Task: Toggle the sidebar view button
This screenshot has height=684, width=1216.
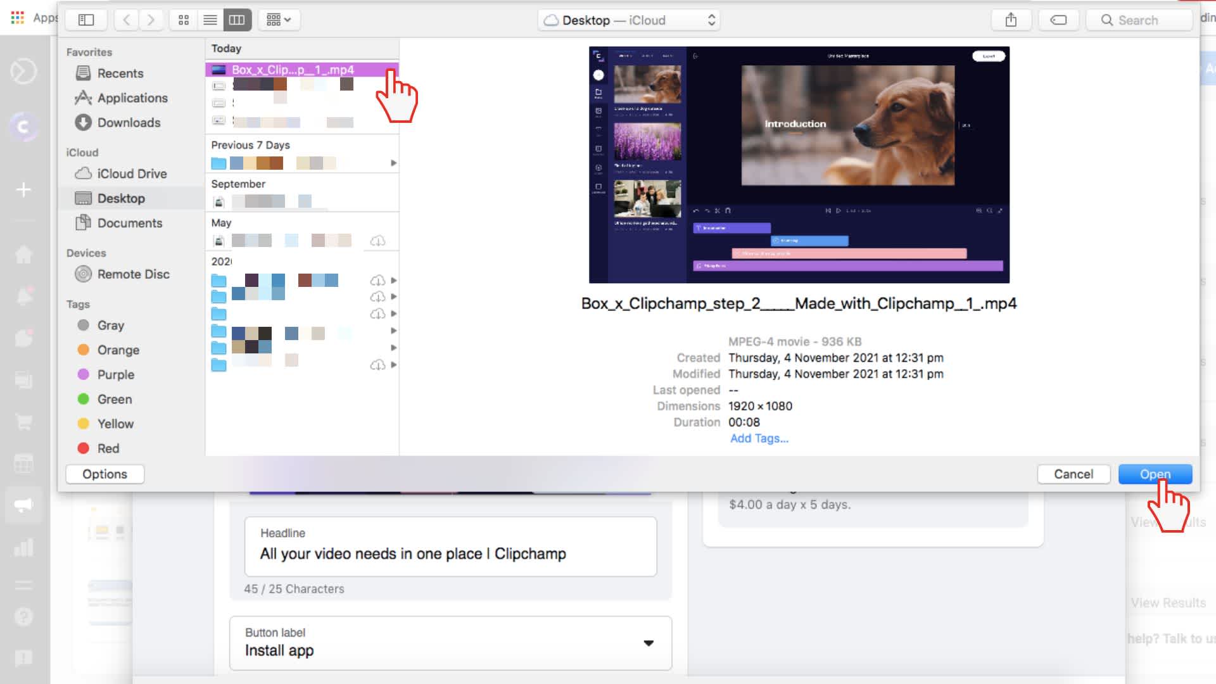Action: coord(86,20)
